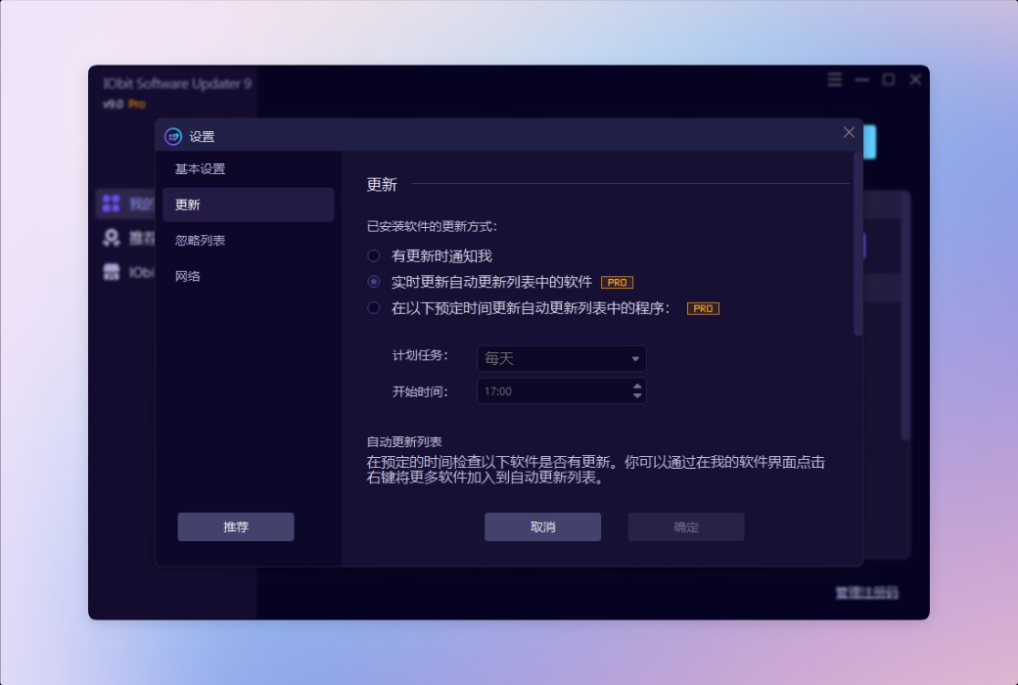Maximize the IObit Software Updater window
Viewport: 1018px width, 685px height.
pos(889,79)
